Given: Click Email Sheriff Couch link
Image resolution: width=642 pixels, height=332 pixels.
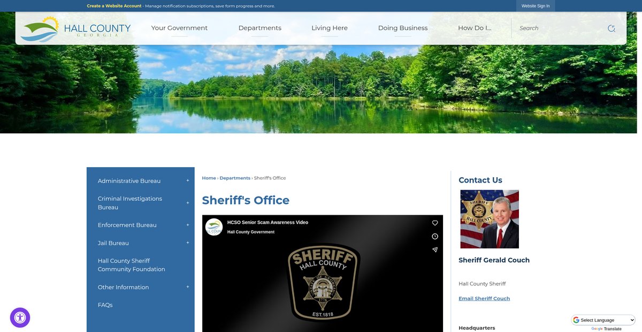Looking at the screenshot, I should (484, 298).
